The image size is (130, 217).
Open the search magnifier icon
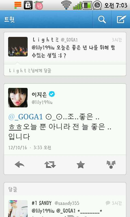(x=102, y=19)
